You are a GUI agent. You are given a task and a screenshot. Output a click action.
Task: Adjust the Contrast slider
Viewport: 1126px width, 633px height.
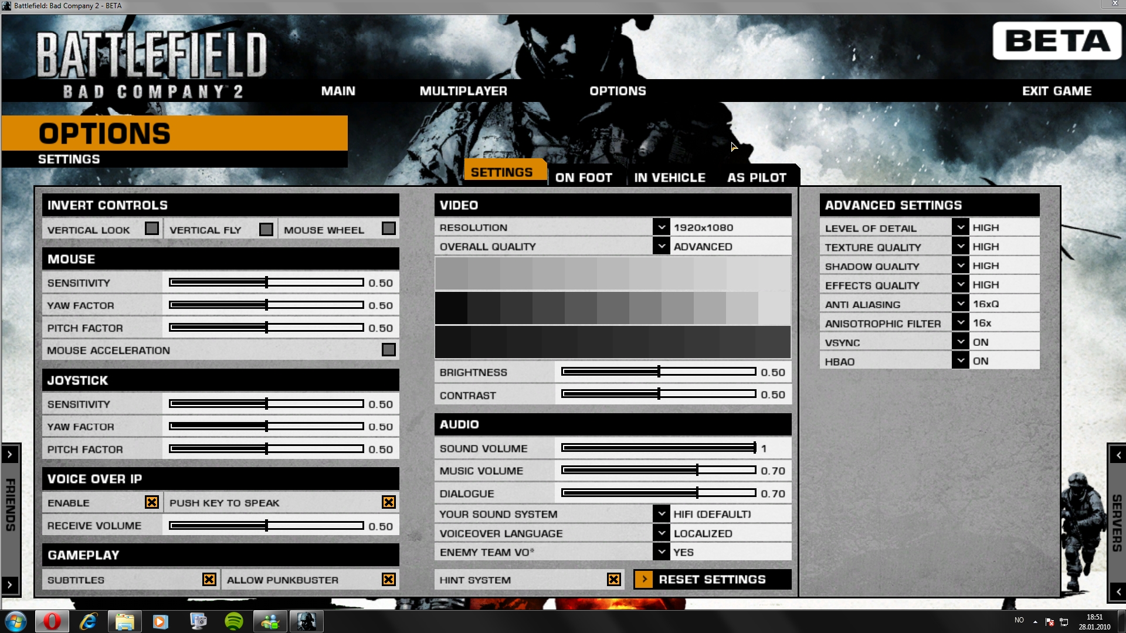coord(659,394)
